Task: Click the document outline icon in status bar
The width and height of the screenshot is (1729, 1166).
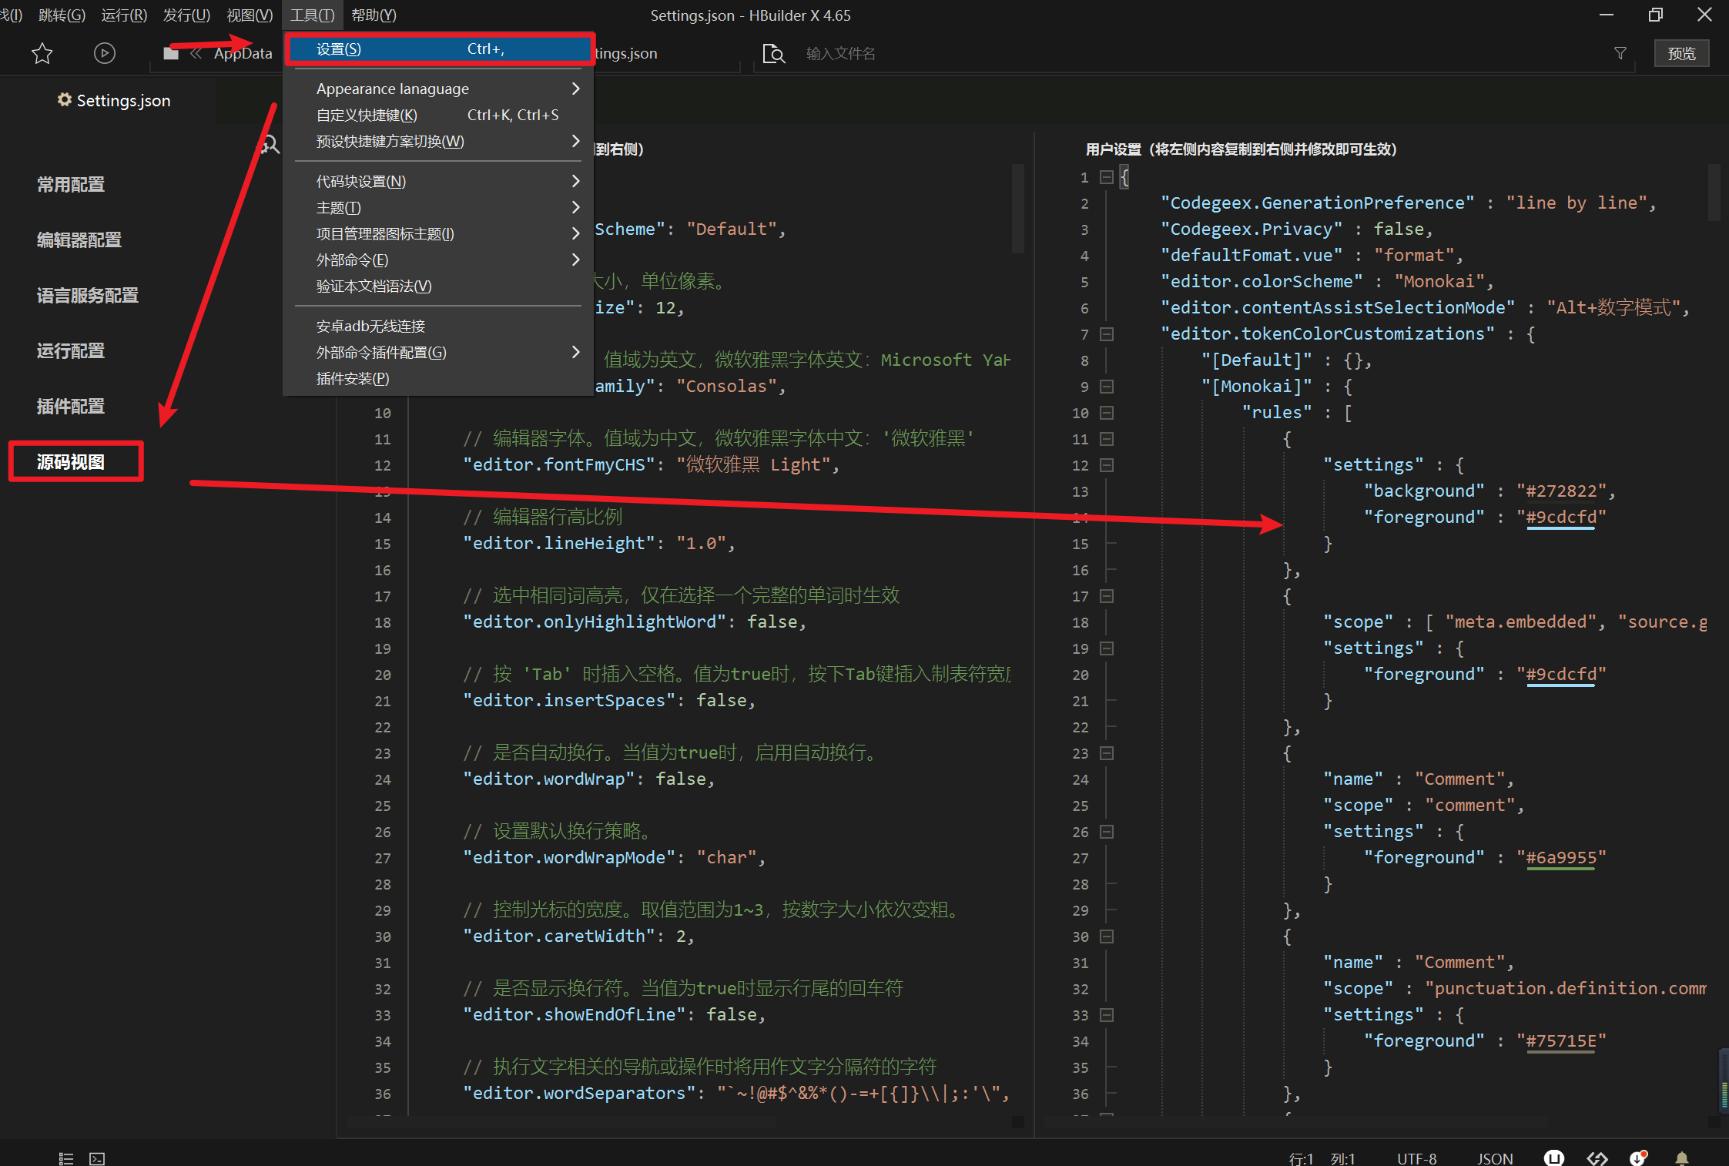Action: point(65,1158)
